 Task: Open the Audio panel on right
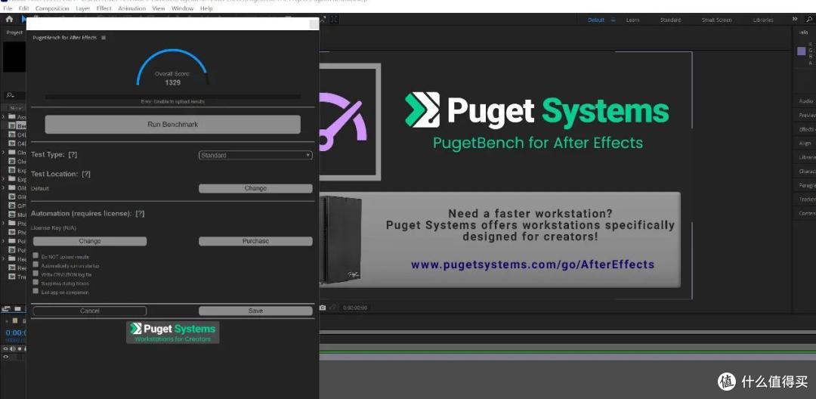coord(805,101)
